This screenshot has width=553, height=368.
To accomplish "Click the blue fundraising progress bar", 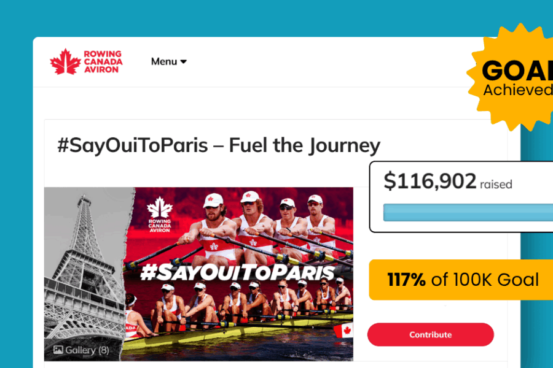I will click(x=468, y=213).
